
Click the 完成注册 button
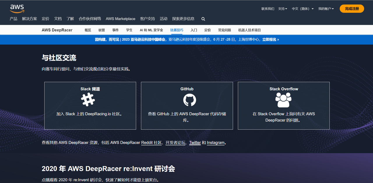[352, 9]
